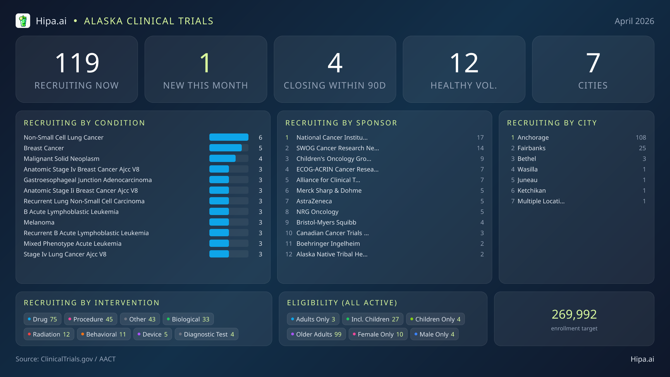
Task: Open the 1 New This Month card
Action: pos(206,69)
